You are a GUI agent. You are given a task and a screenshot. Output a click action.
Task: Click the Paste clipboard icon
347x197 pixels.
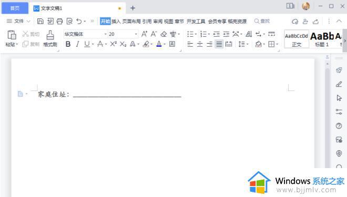coord(12,35)
